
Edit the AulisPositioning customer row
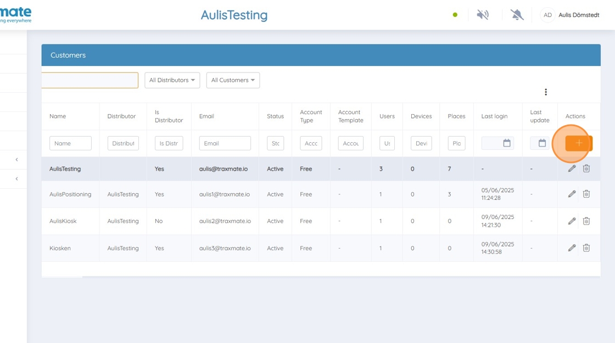[572, 194]
